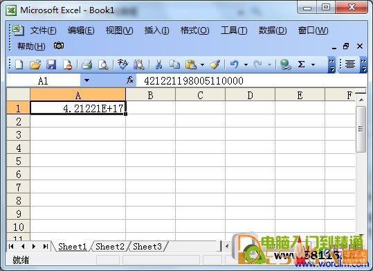Open the Research binoculars icon
This screenshot has width=373, height=271.
[139, 64]
